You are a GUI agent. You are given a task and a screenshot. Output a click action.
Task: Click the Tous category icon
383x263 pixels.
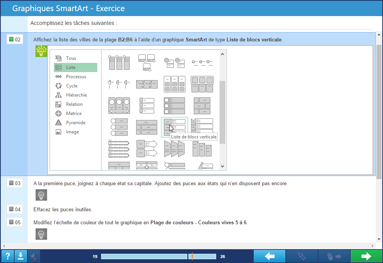pyautogui.click(x=58, y=58)
